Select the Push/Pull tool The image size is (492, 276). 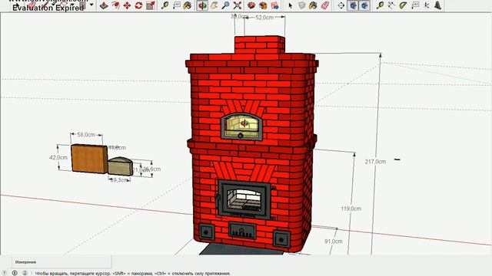click(x=104, y=5)
